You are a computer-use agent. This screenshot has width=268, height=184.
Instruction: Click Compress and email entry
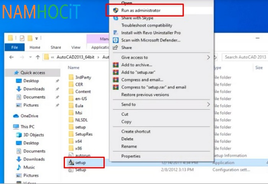coord(161,80)
